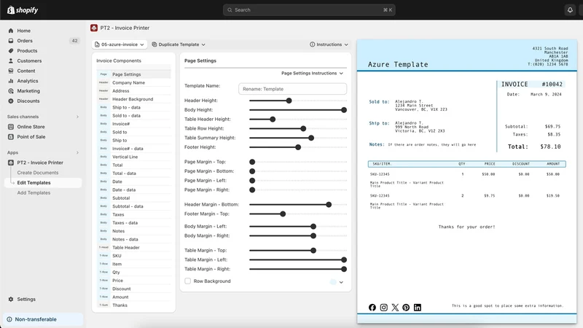Click the Non-transferable label
The image size is (583, 328).
point(36,319)
